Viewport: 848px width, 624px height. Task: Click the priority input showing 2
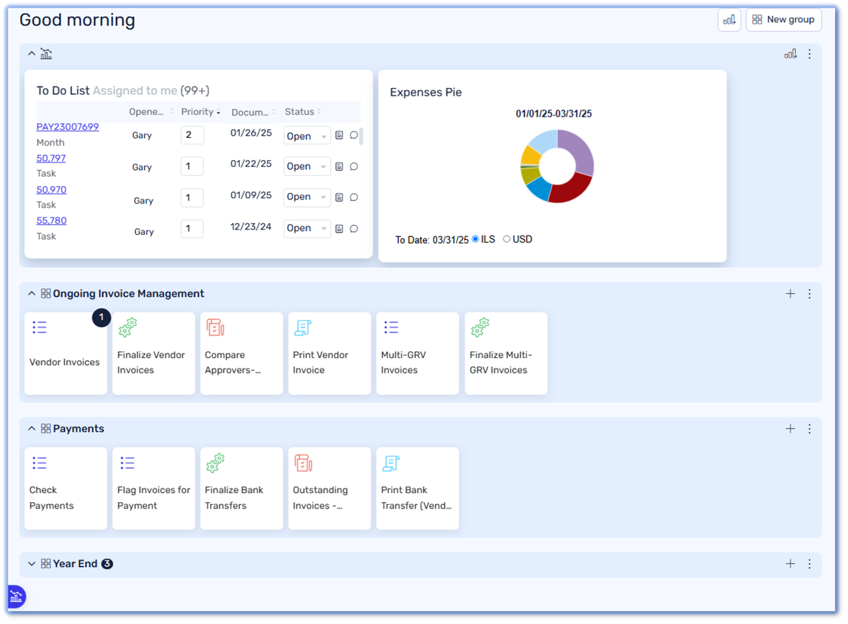[x=192, y=134]
